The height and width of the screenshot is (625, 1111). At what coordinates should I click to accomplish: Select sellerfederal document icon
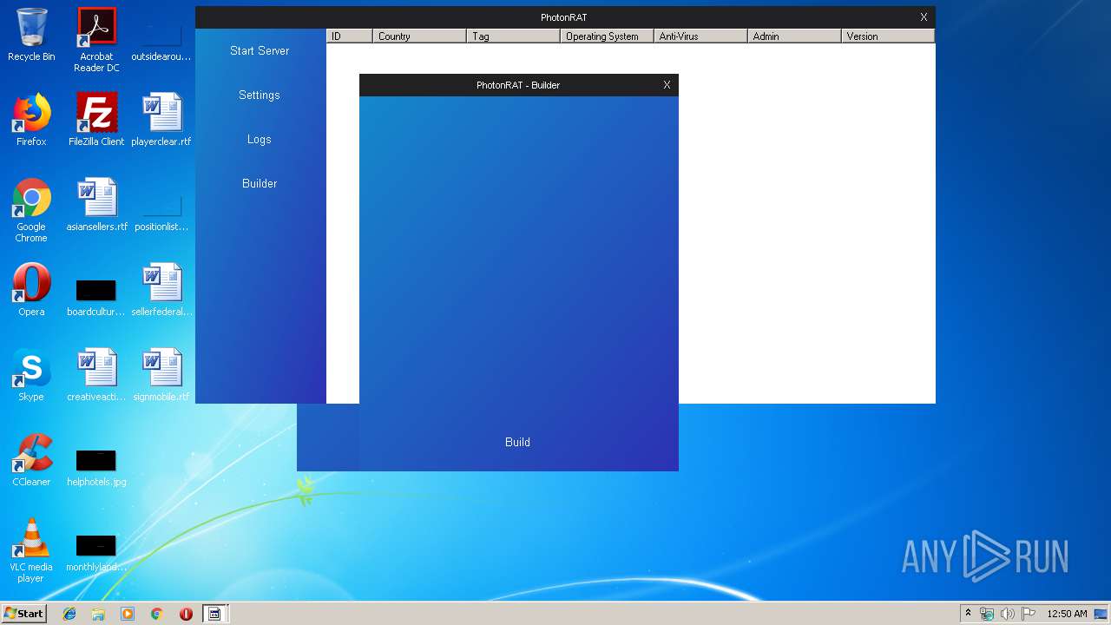161,290
